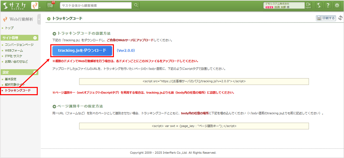
Task: Collapse the サイト管理 section
Action: click(x=35, y=38)
